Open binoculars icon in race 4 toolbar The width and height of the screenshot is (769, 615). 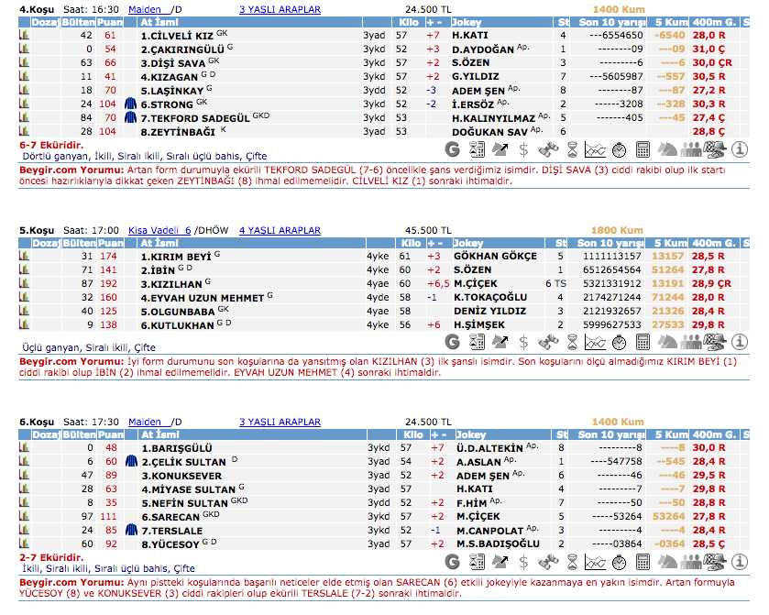click(x=548, y=148)
